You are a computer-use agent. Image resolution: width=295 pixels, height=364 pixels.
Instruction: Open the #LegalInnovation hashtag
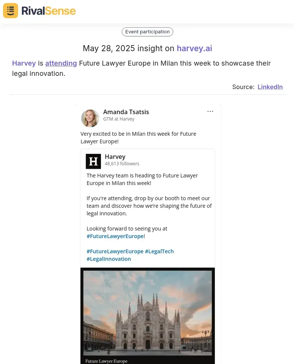pos(109,259)
